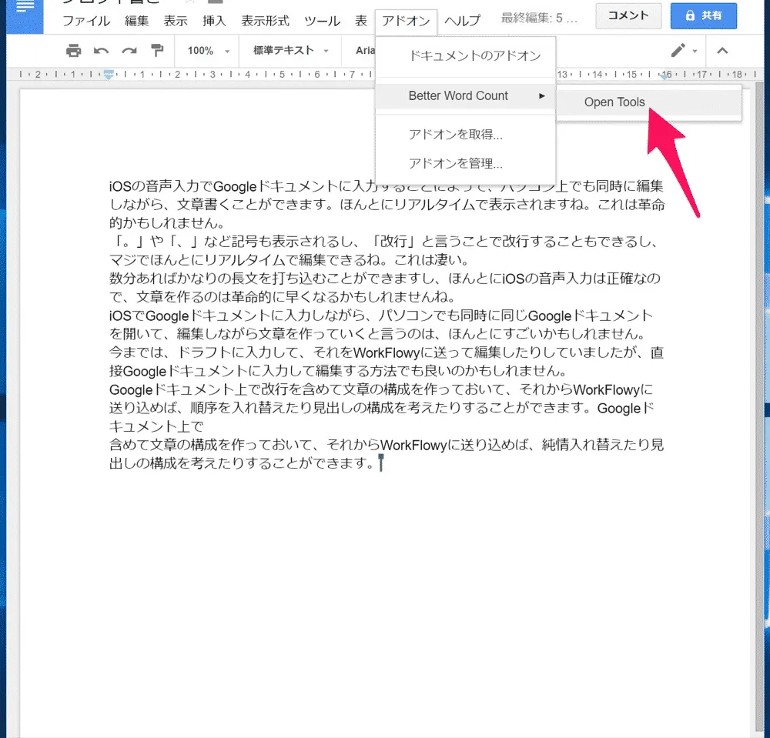Choose Open Tools in the submenu
This screenshot has width=770, height=738.
tap(648, 102)
